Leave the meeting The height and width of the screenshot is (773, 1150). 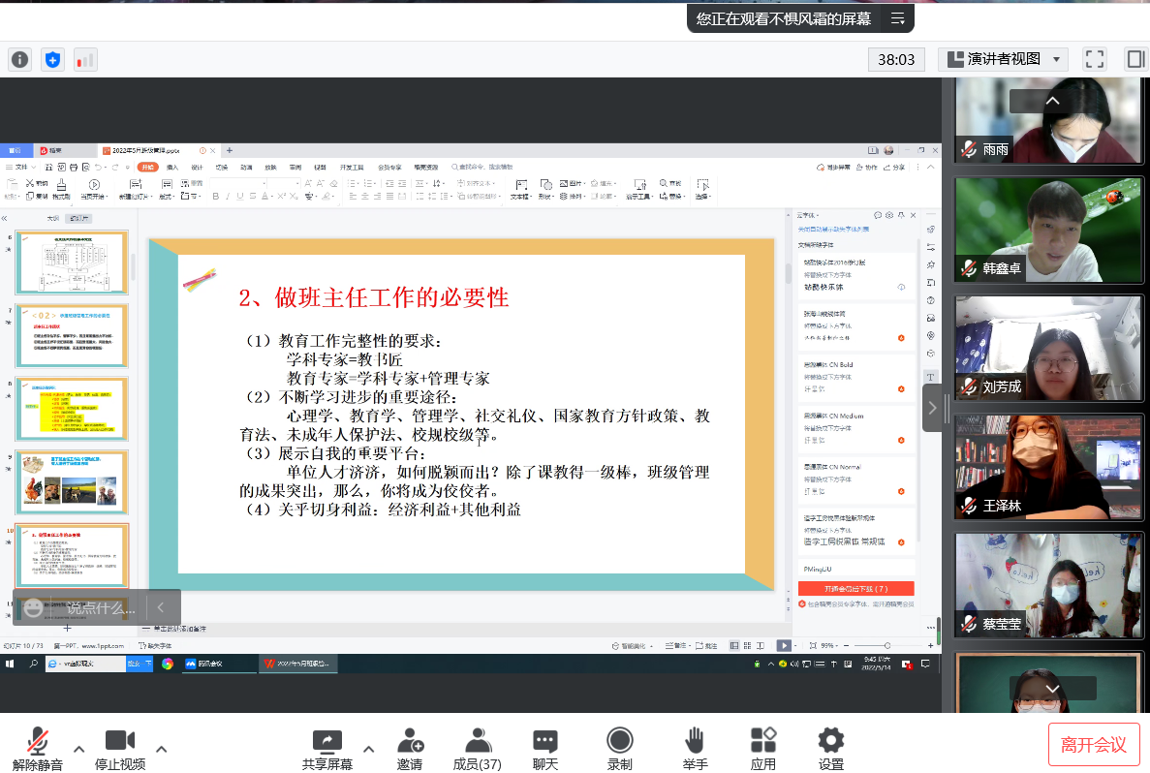(x=1093, y=744)
